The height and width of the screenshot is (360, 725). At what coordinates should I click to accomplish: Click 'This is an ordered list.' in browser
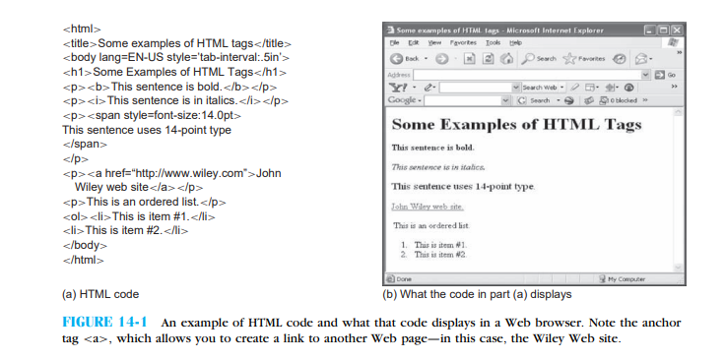(431, 225)
